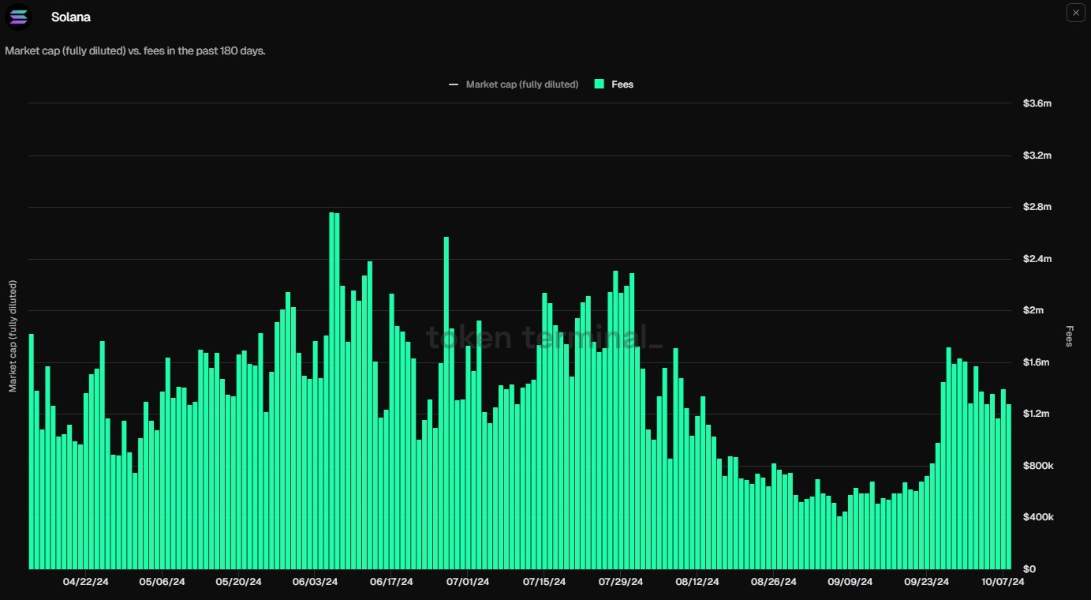
Task: Click the first fee bar on far left
Action: click(32, 452)
